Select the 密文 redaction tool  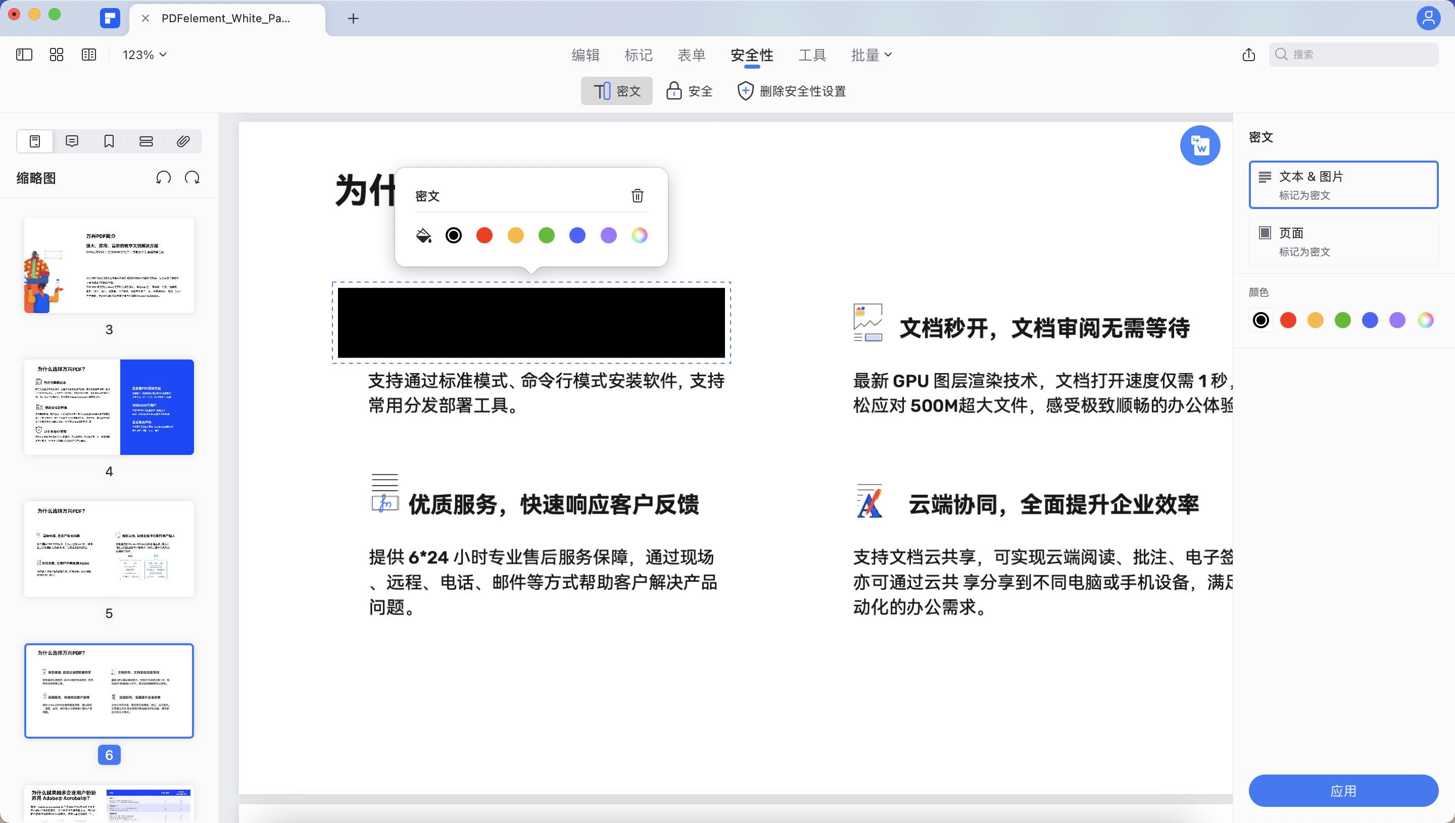(616, 90)
